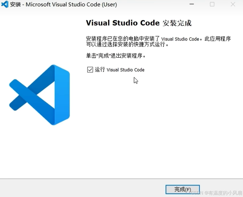Viewport: 243px width, 197px height.
Task: Uncheck the 运行 Visual Studio Code checkbox
Action: 90,70
